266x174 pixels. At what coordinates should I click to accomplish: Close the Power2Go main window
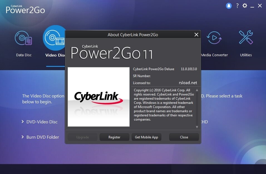[260, 6]
